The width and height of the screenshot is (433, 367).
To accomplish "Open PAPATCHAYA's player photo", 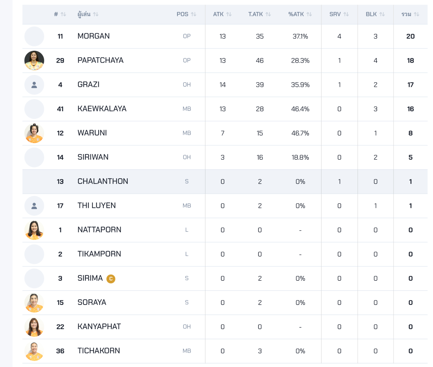I will tap(34, 61).
